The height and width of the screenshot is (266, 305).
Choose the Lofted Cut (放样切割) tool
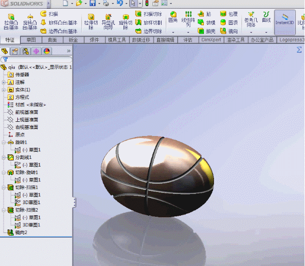pos(148,22)
